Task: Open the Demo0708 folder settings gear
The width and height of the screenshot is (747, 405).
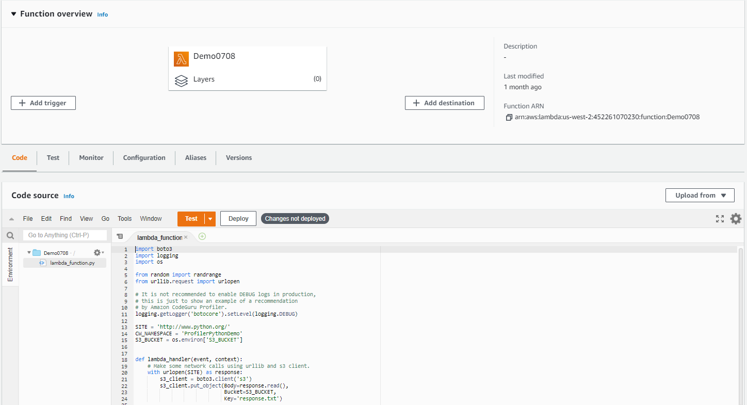Action: coord(97,252)
